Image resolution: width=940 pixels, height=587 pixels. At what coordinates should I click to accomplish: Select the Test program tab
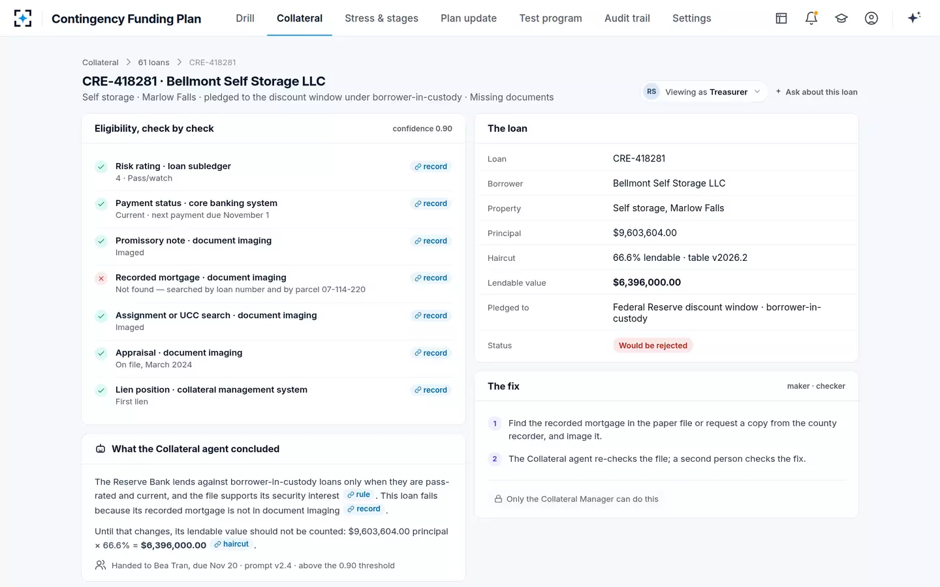point(550,18)
